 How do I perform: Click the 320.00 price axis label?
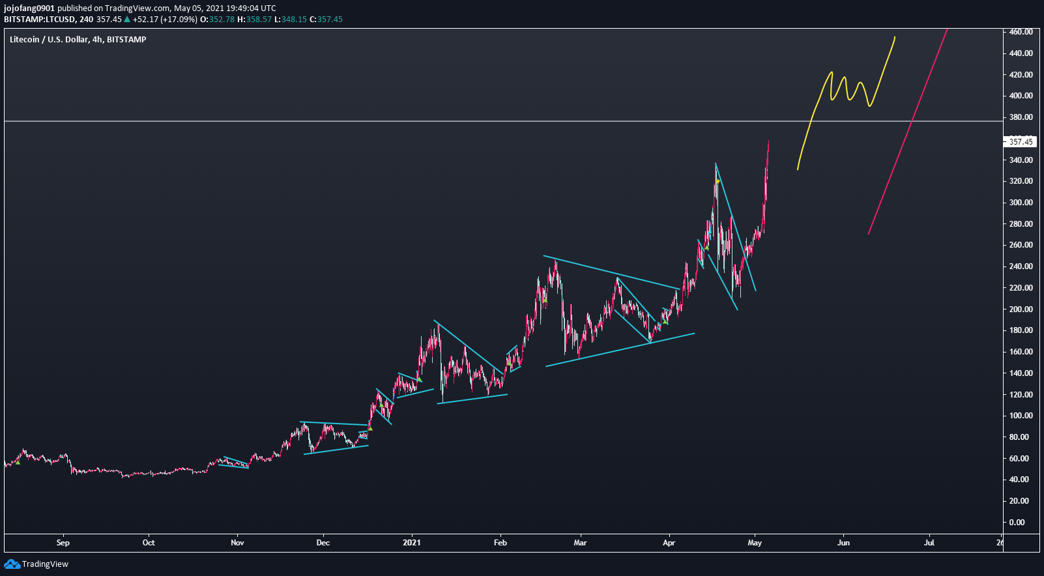pos(1021,181)
